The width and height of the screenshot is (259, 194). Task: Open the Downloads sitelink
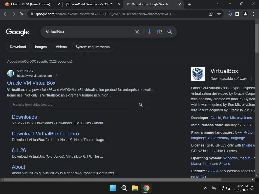point(24,117)
